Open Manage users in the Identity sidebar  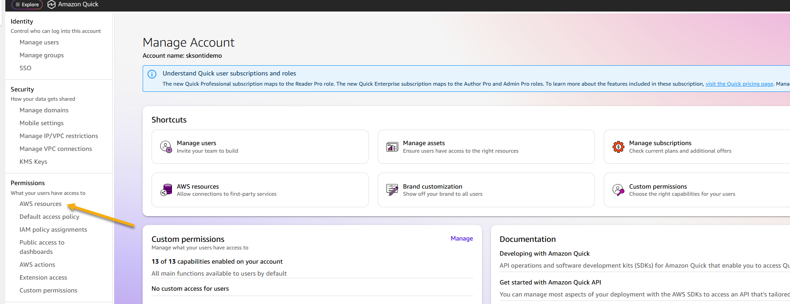pos(39,43)
